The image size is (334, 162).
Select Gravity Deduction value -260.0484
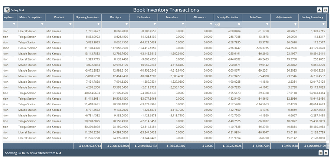pos(234,31)
